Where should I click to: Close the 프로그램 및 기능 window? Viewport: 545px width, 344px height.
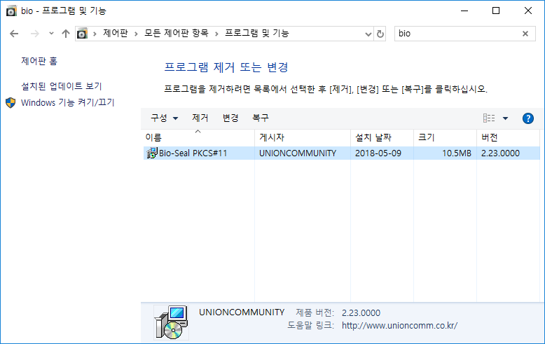coord(528,11)
